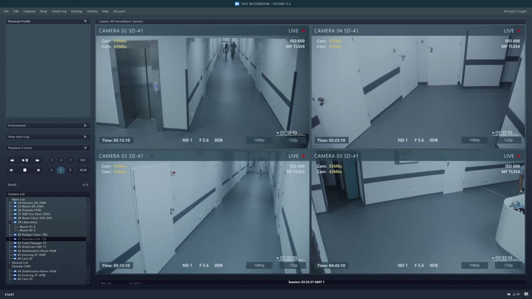Open the Check Log menu
The height and width of the screenshot is (299, 532).
click(59, 11)
